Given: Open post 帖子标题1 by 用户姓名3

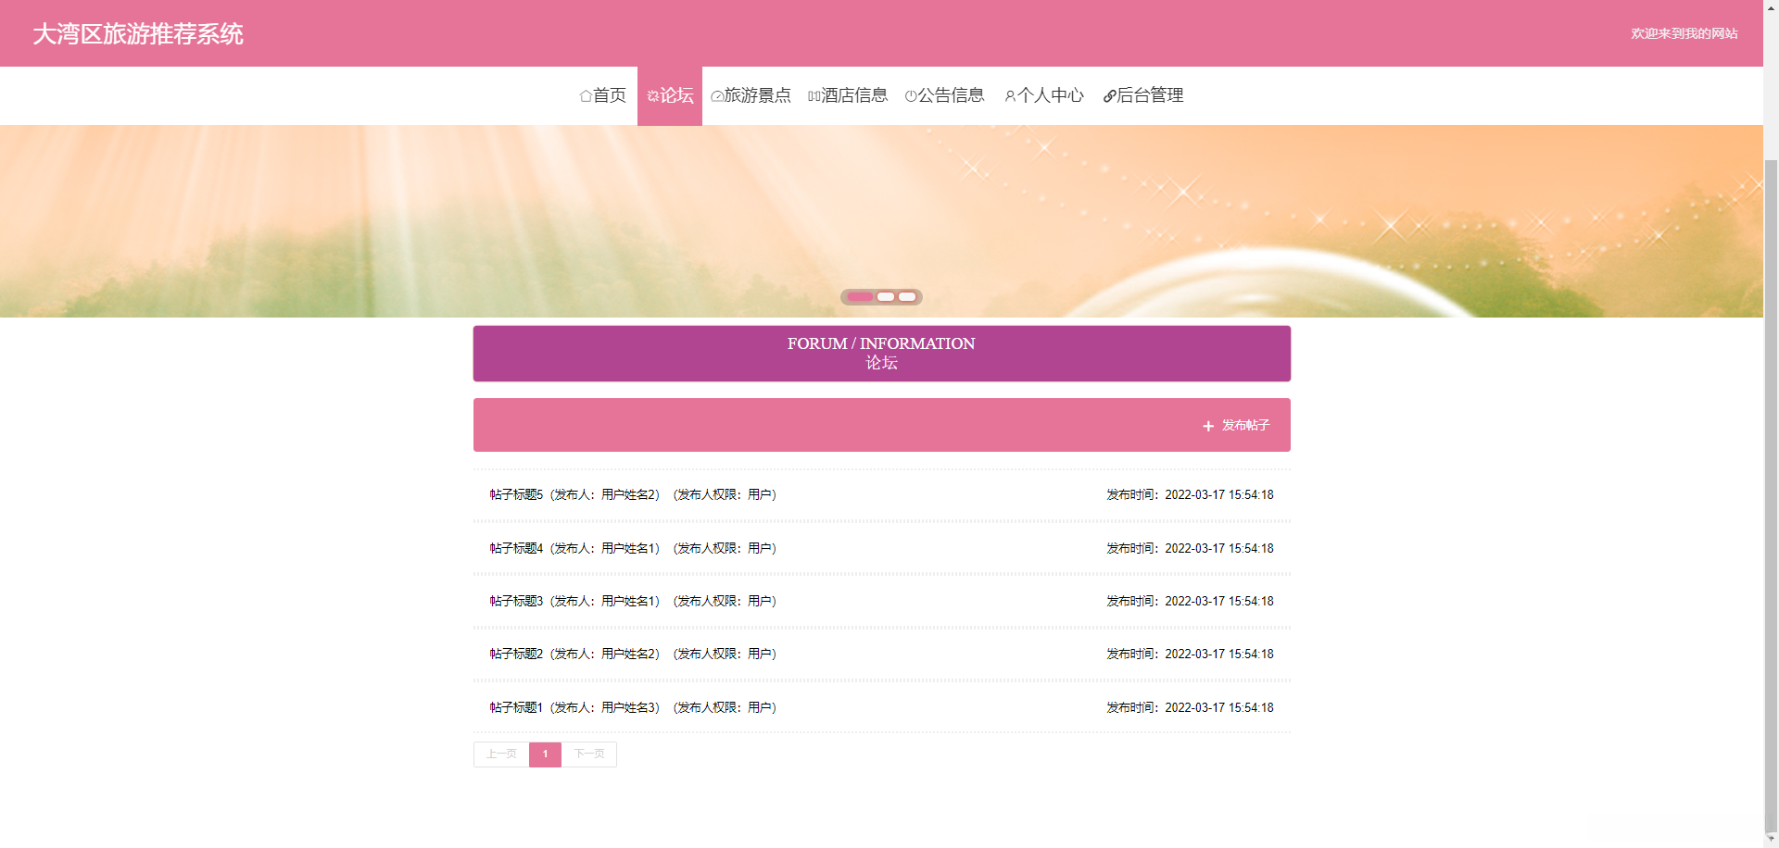Looking at the screenshot, I should point(633,708).
